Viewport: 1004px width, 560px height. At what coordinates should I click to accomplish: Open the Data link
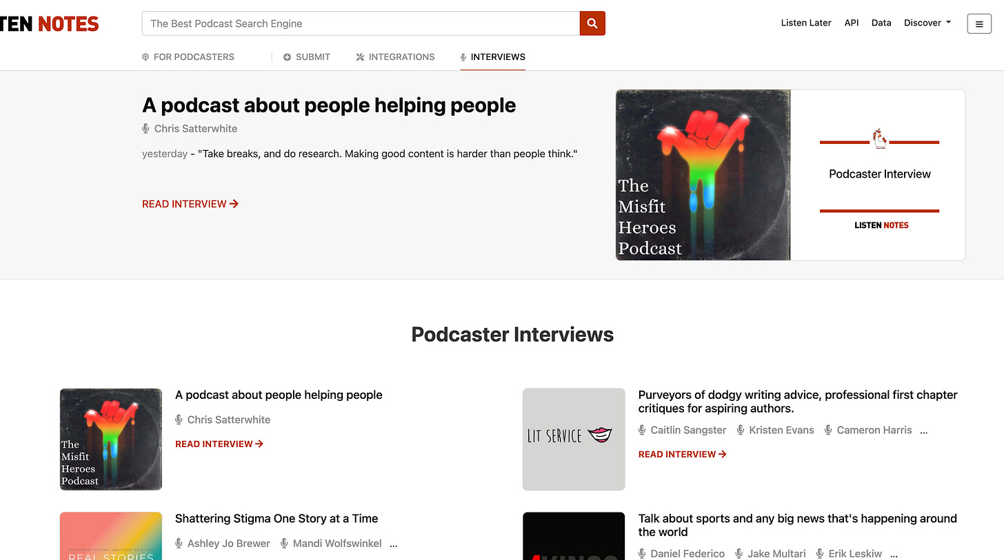pos(881,23)
